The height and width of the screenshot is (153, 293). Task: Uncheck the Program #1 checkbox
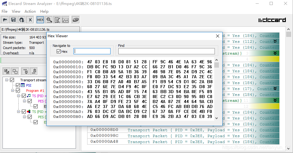click(x=18, y=91)
